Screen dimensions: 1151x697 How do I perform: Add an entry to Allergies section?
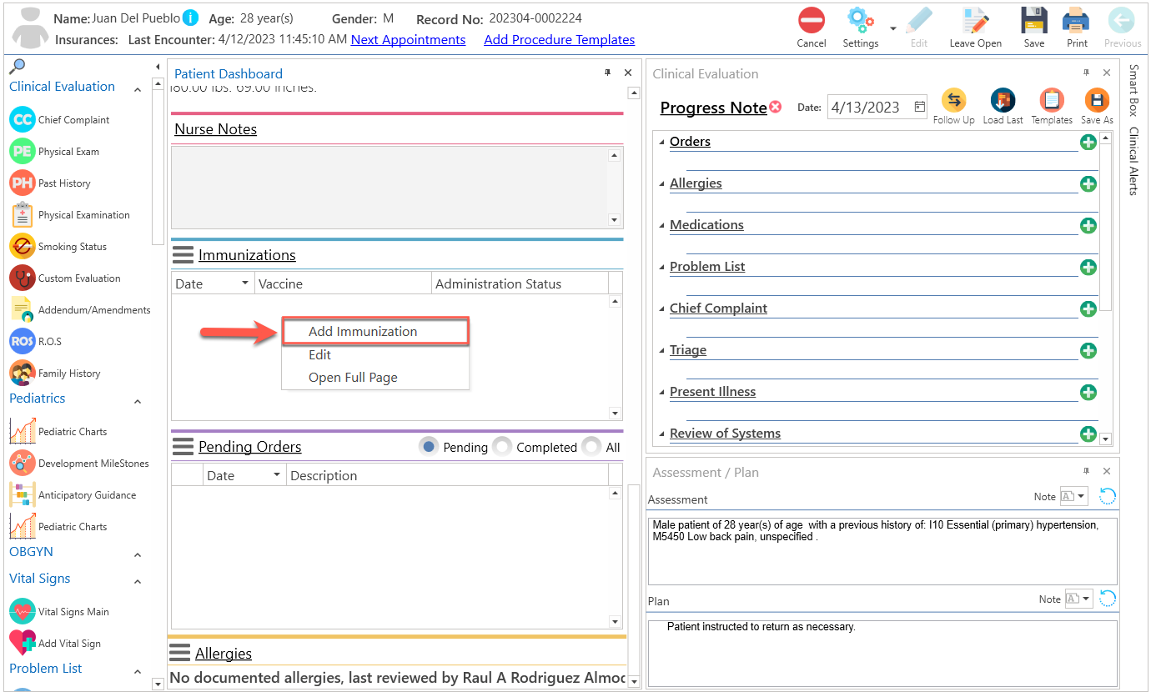(x=1088, y=183)
